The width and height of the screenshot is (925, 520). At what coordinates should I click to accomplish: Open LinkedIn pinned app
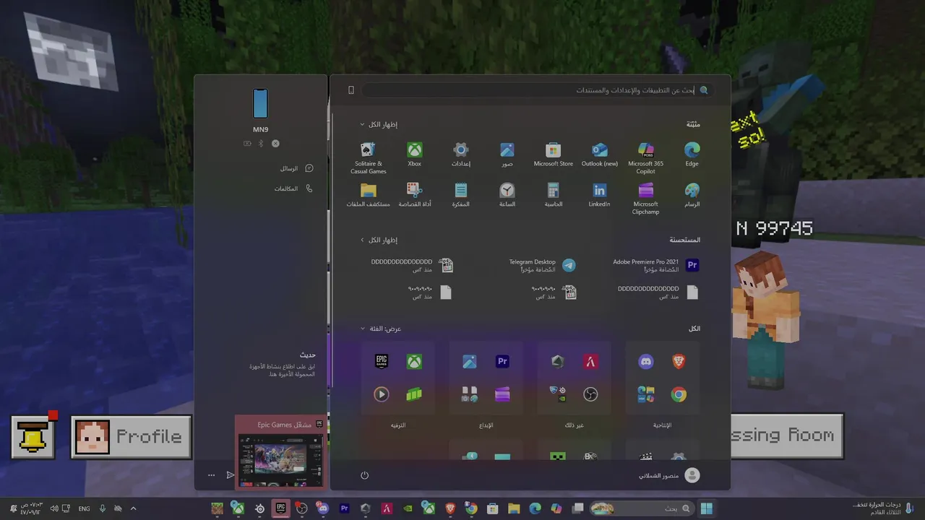tap(600, 195)
